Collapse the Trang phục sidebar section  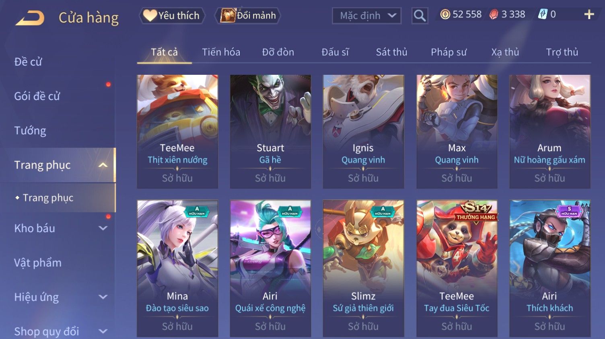pos(103,165)
